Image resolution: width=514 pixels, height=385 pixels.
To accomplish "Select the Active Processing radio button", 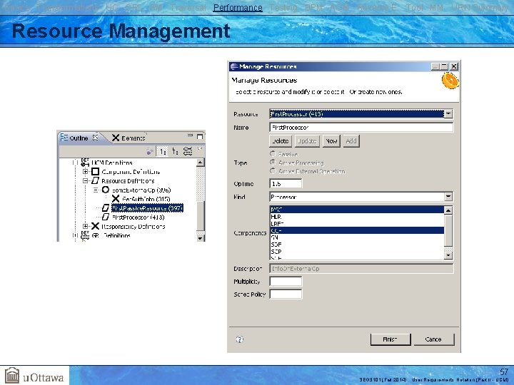I will [273, 163].
